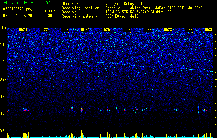Click the Observer field label
217x138 pixels.
coord(70,4)
